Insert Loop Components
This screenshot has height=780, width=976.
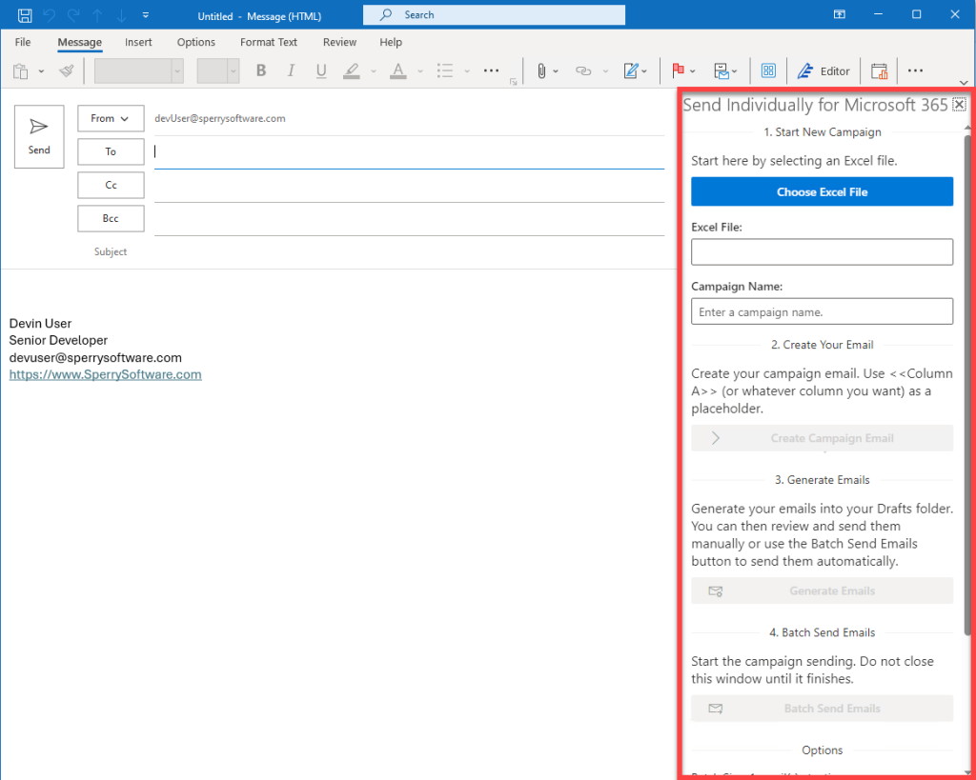click(769, 70)
